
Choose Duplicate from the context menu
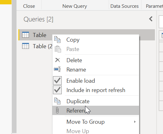tap(96, 101)
